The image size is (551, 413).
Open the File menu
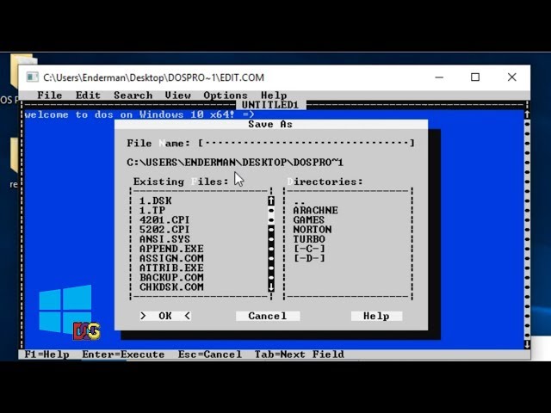coord(50,96)
